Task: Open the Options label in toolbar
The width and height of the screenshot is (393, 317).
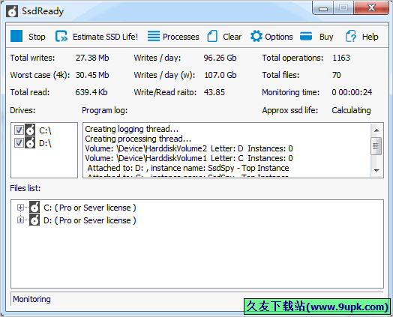Action: click(x=279, y=37)
